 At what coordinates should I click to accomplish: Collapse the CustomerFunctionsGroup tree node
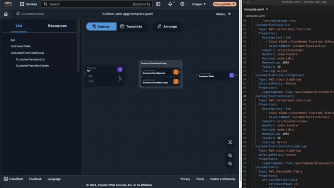point(7,53)
